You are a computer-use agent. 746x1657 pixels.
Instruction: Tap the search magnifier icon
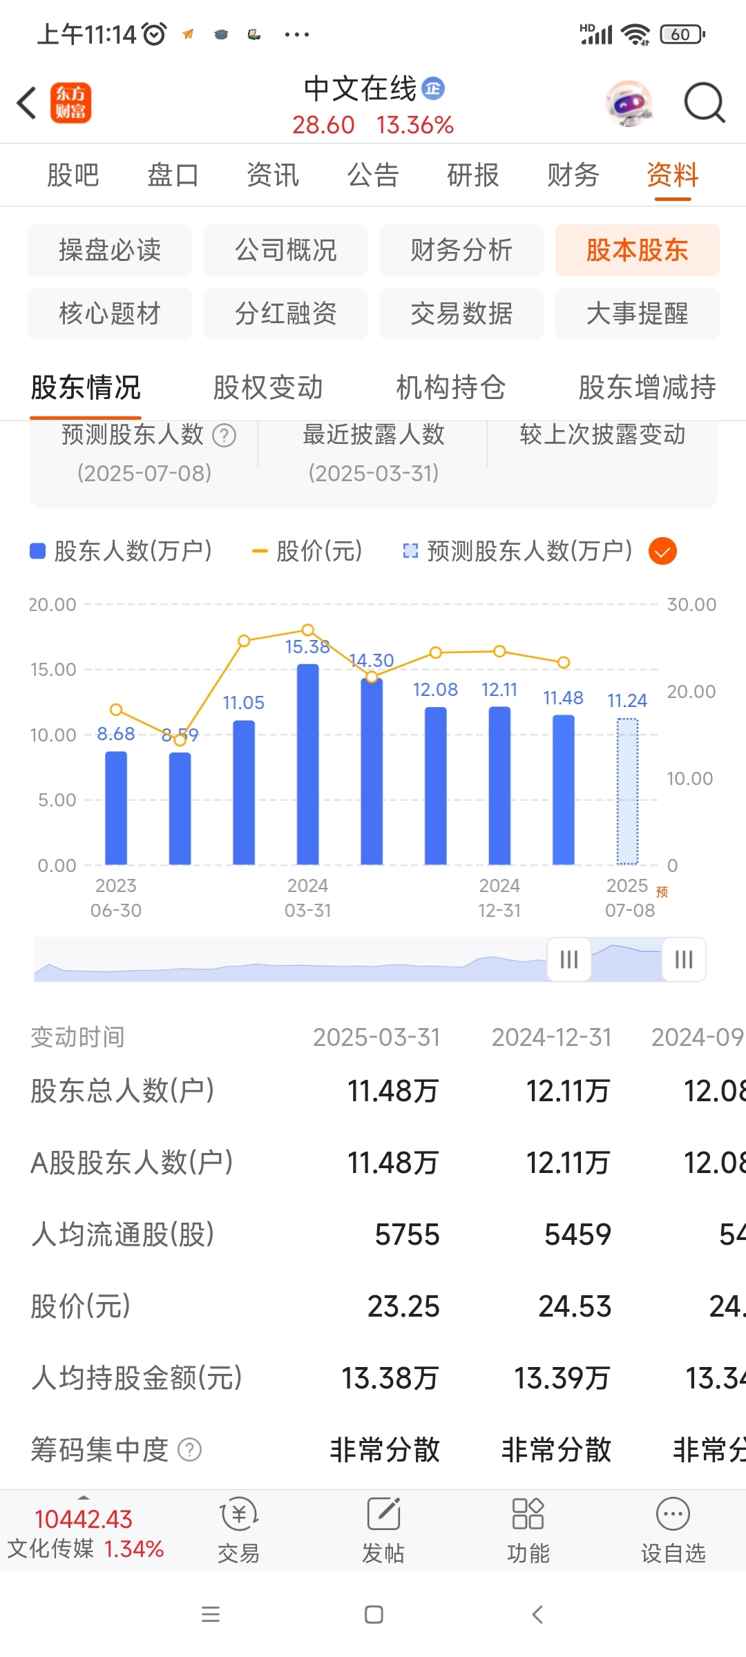click(x=705, y=104)
